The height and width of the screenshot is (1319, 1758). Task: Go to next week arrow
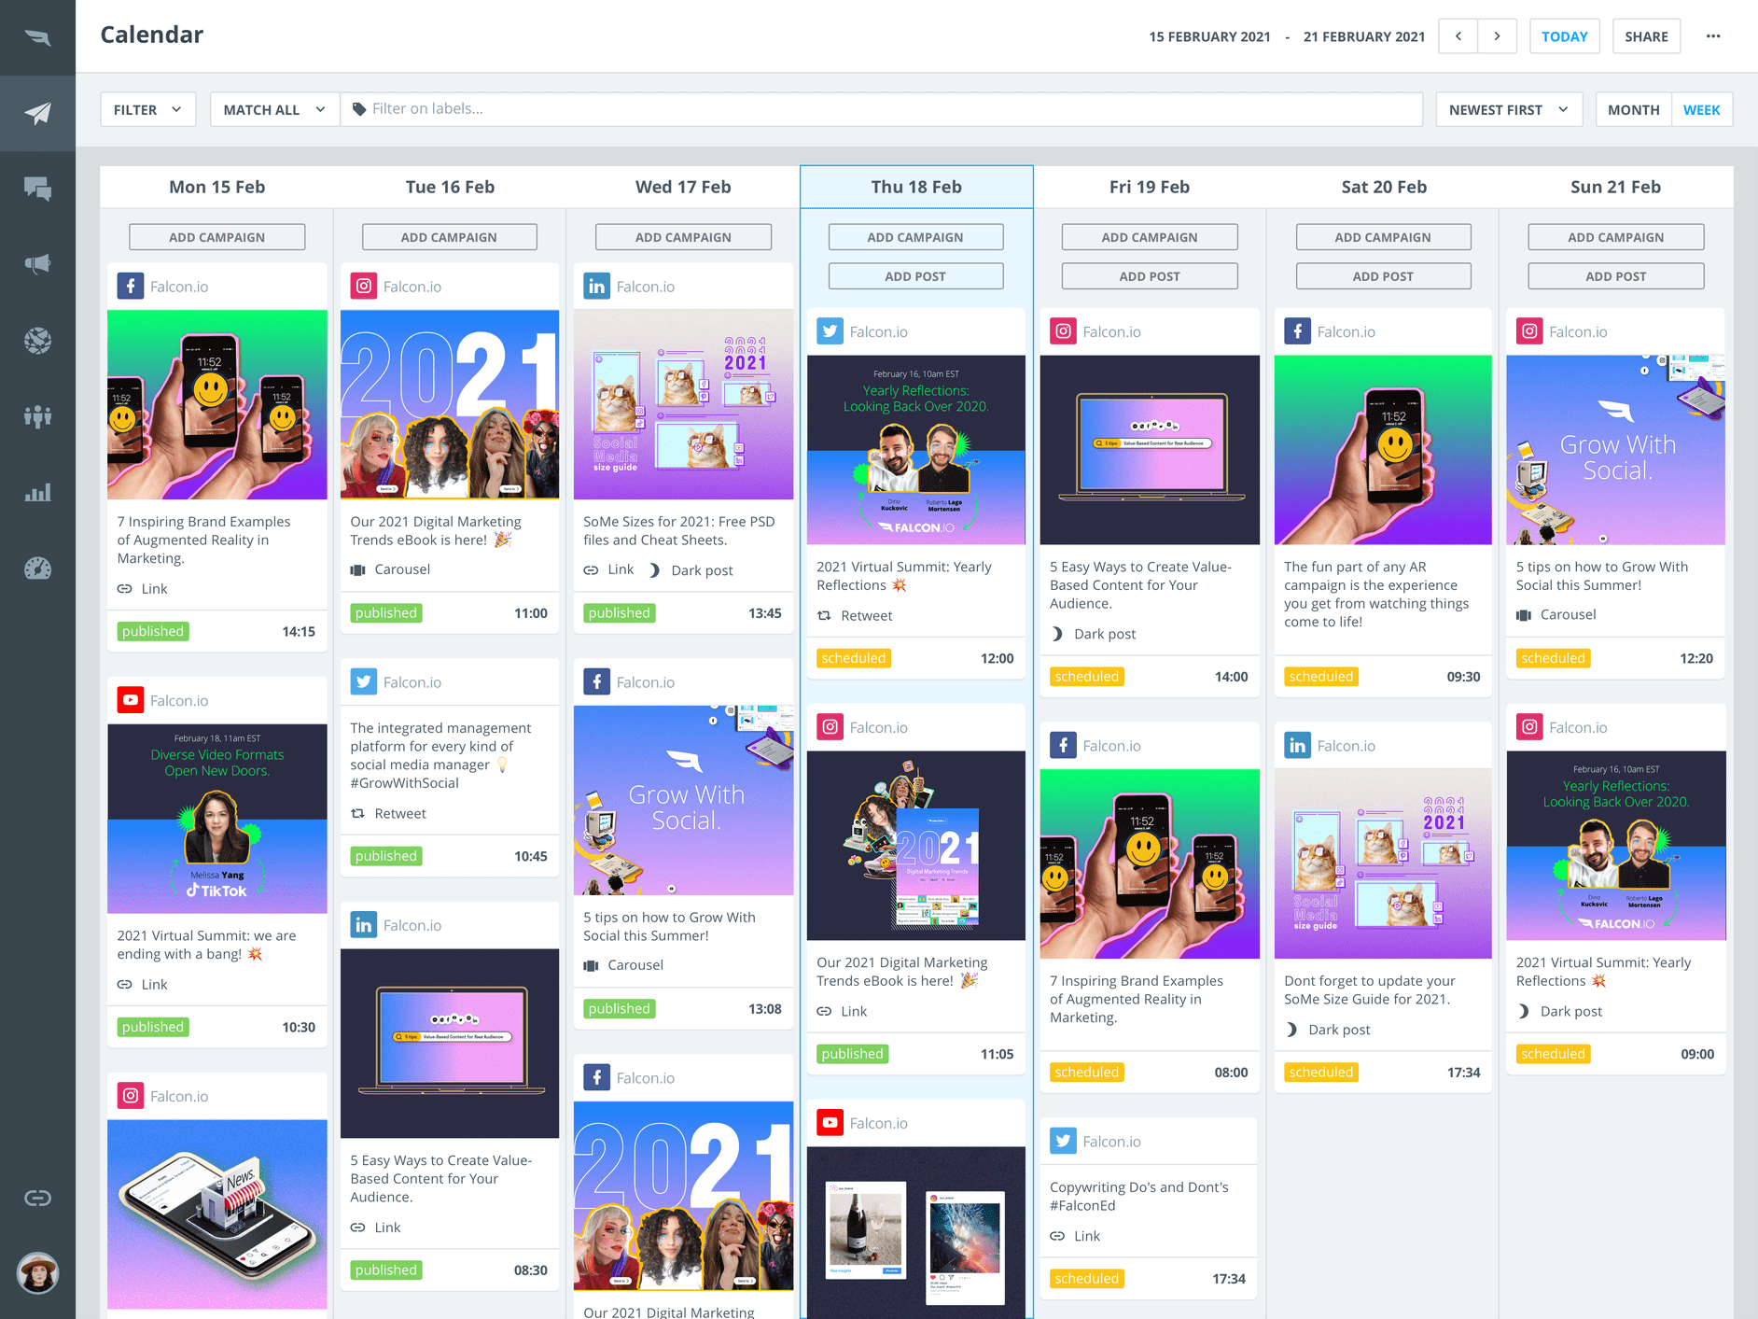[x=1497, y=36]
